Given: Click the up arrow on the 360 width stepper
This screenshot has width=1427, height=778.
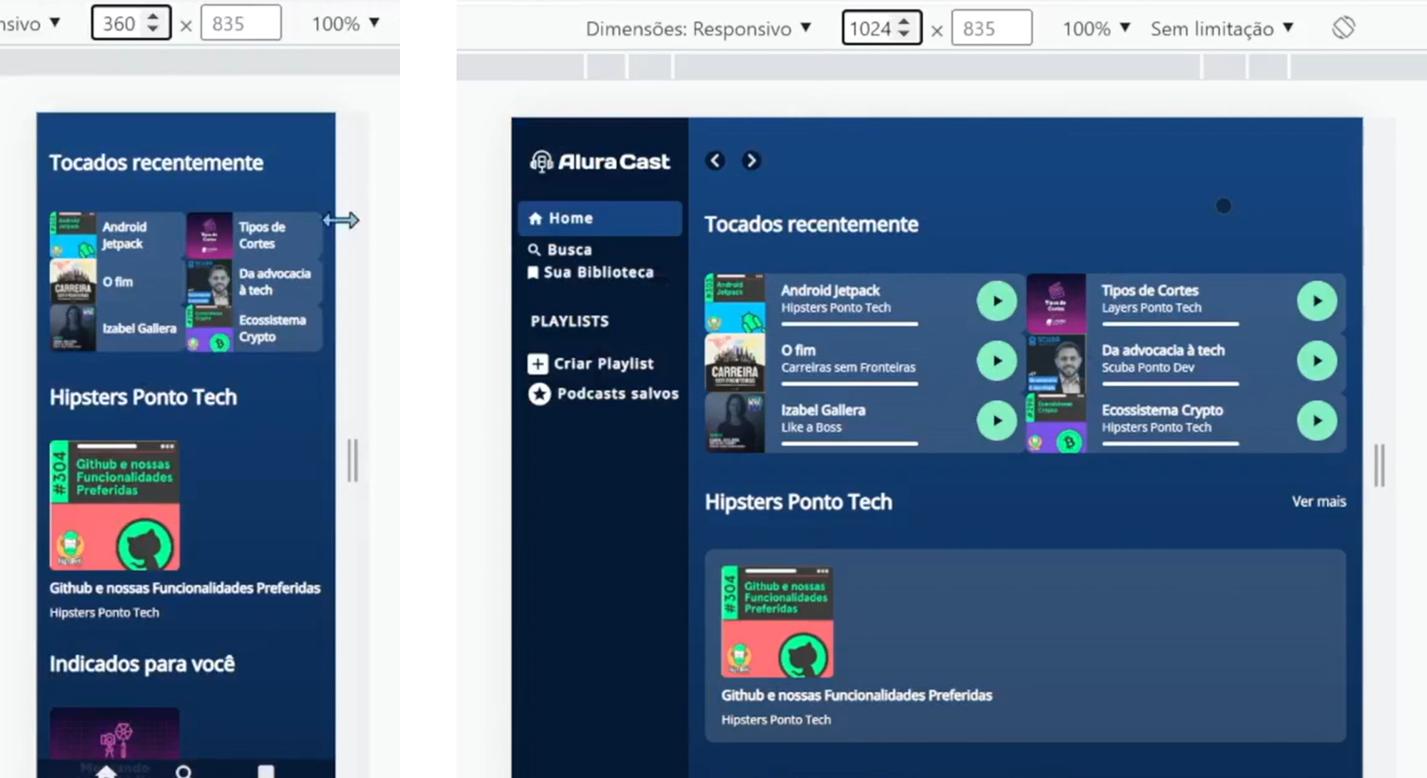Looking at the screenshot, I should [152, 17].
